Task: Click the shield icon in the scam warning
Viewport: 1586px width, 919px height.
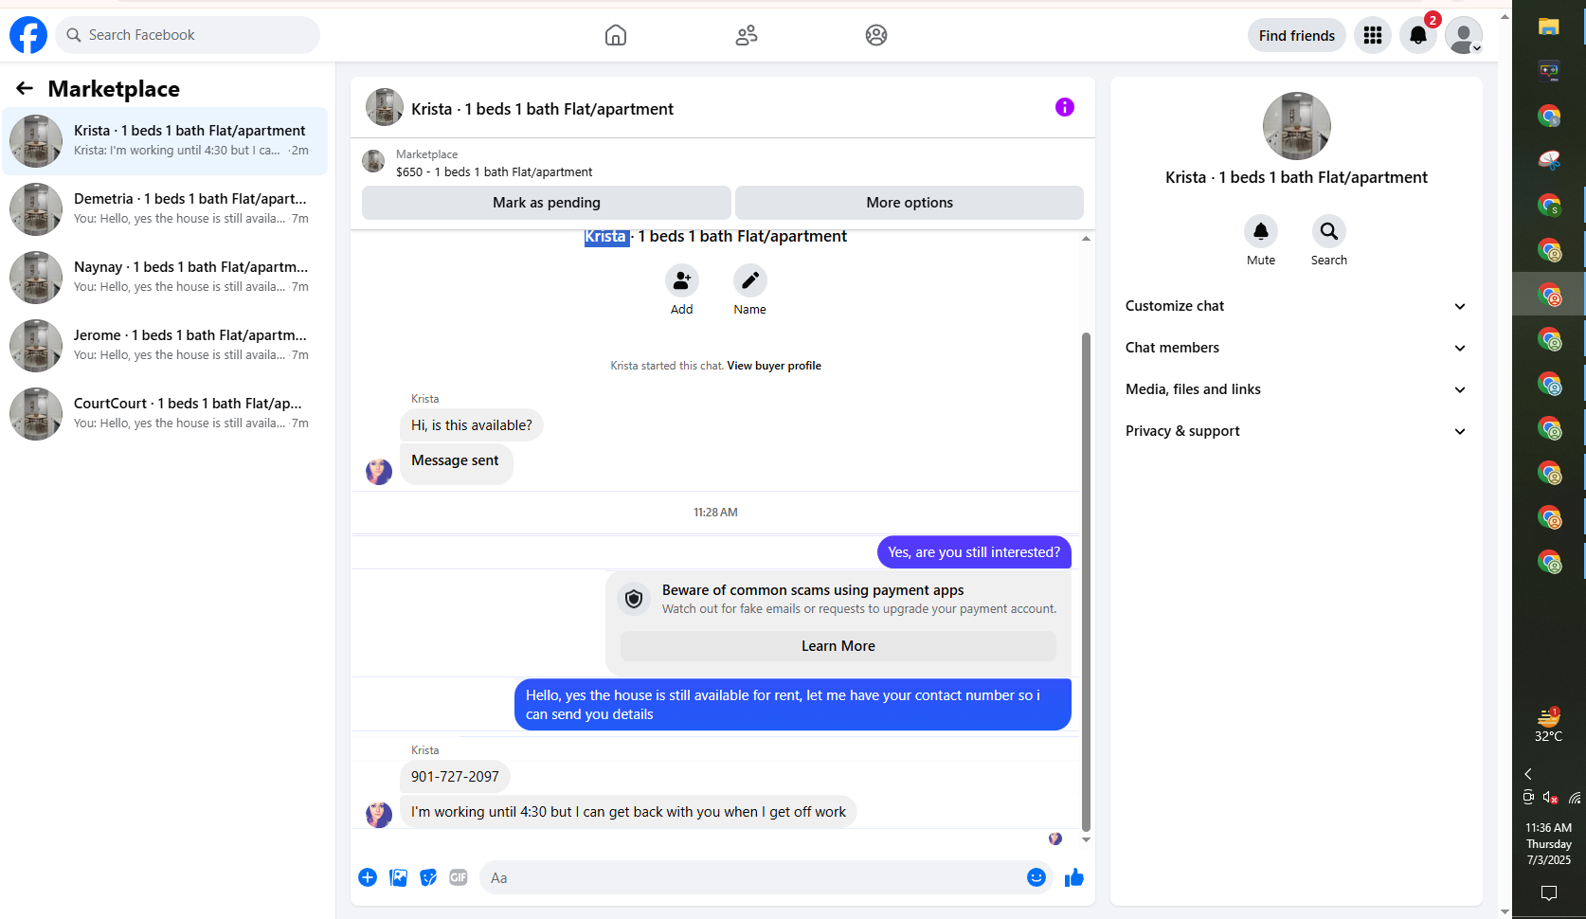Action: (x=634, y=599)
